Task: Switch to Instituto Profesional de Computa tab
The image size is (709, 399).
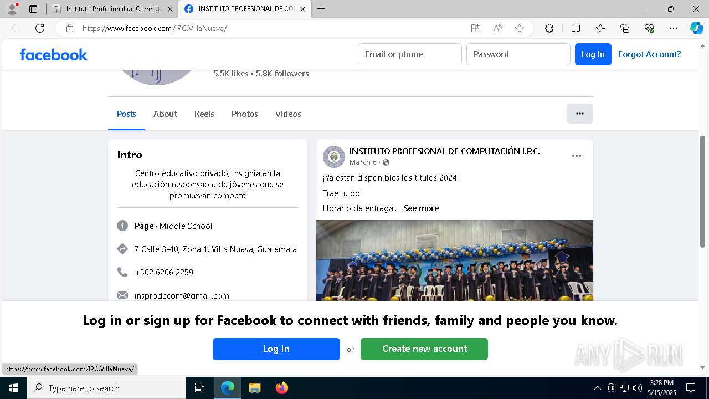Action: [114, 9]
